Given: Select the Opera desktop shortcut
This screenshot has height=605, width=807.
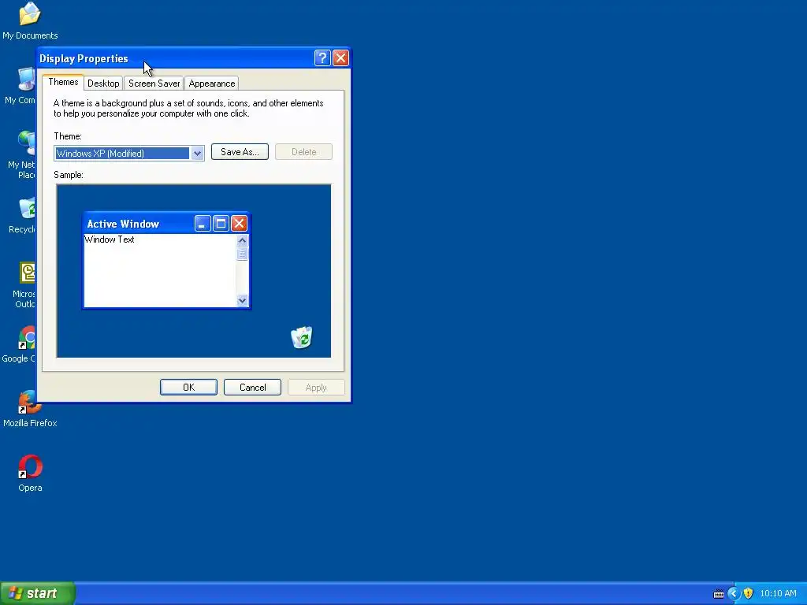Looking at the screenshot, I should 30,473.
